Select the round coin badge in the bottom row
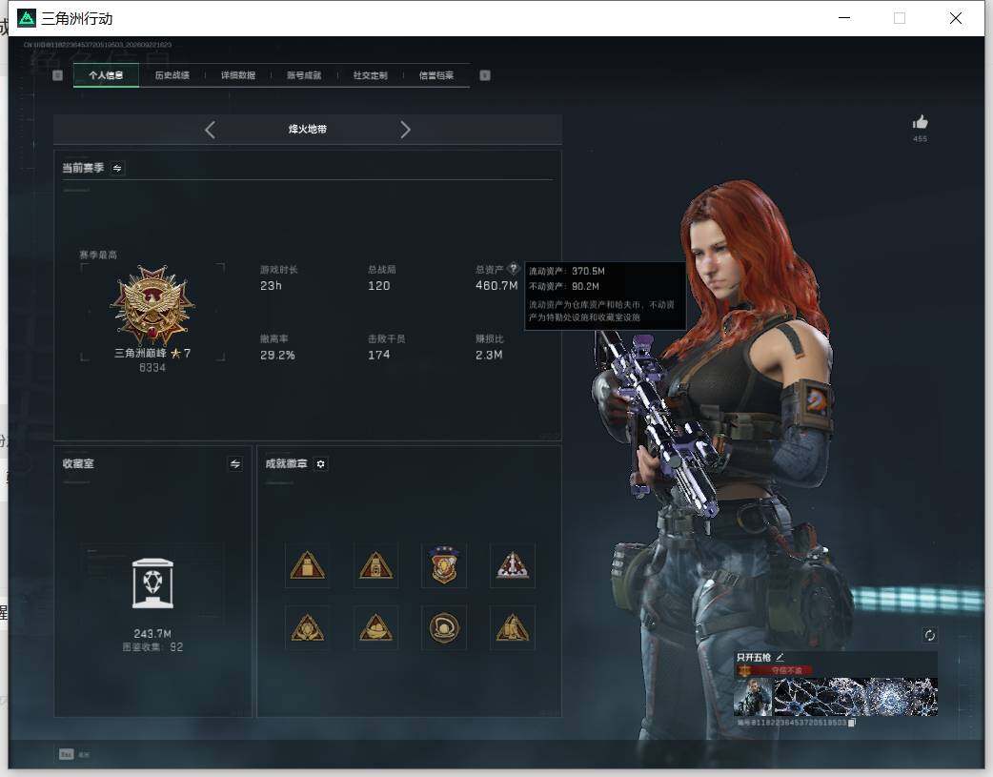This screenshot has width=993, height=777. point(444,628)
